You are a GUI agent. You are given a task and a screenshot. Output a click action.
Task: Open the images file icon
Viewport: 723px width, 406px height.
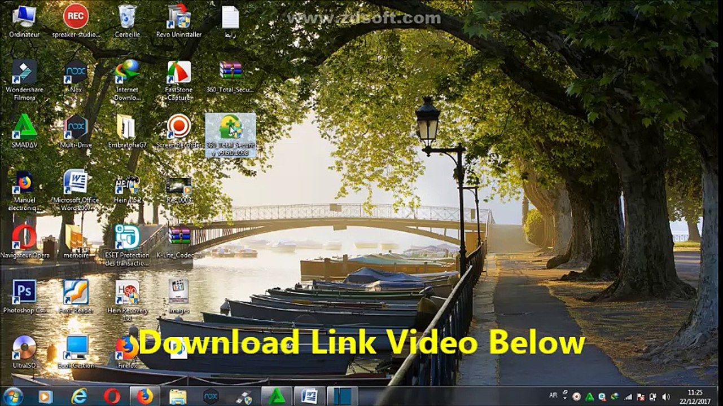click(x=178, y=297)
